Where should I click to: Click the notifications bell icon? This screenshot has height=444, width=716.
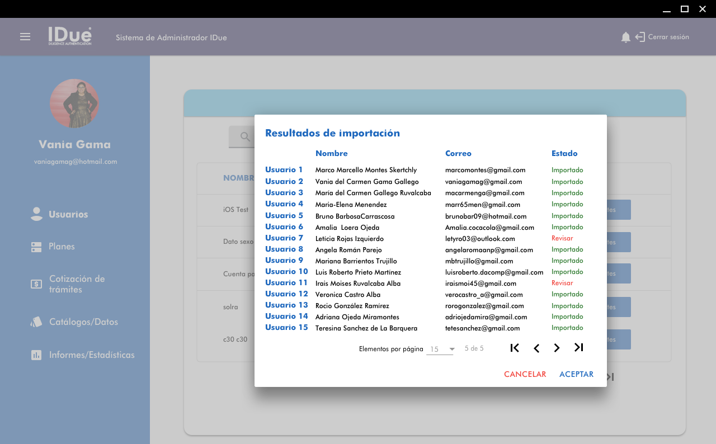625,37
